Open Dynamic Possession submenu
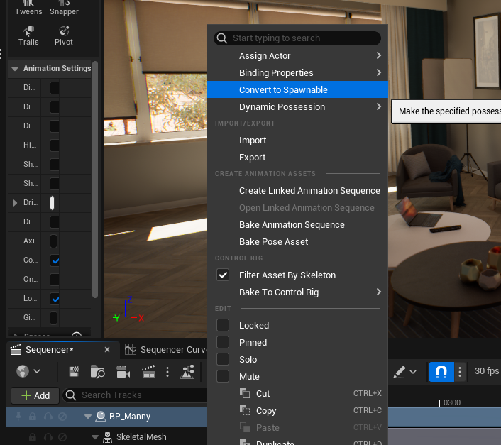 tap(297, 106)
